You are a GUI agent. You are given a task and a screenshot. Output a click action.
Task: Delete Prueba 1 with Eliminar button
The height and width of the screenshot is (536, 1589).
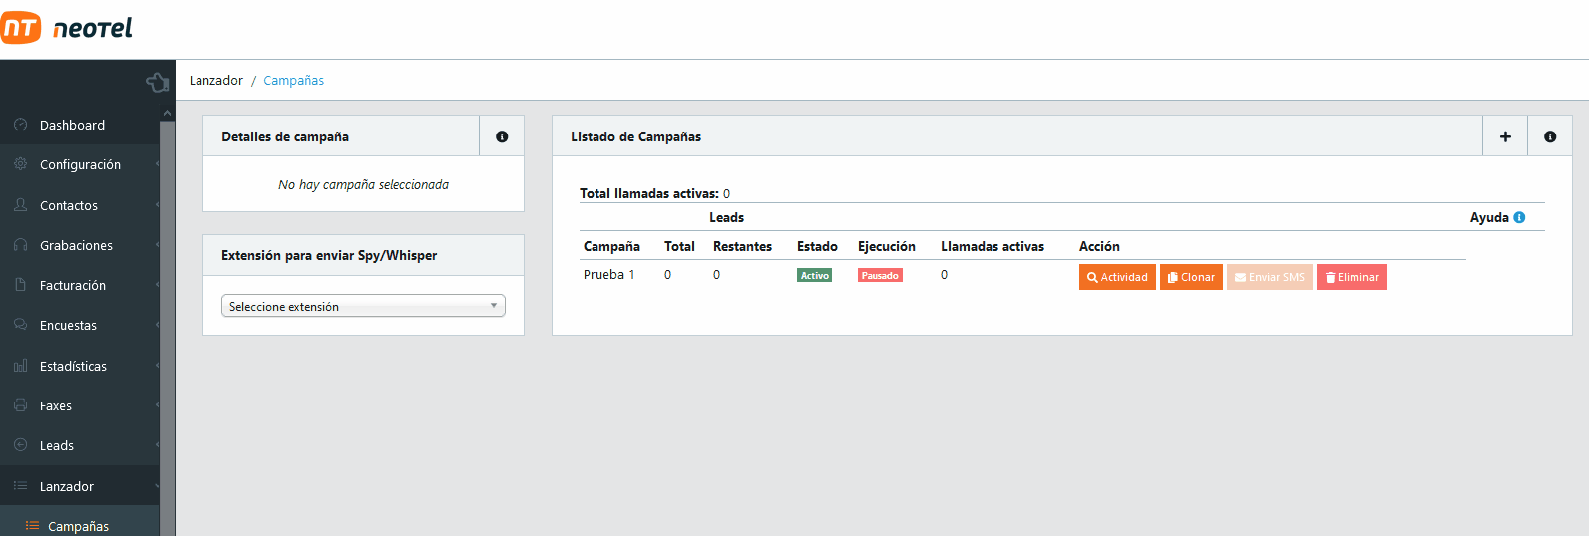point(1351,277)
